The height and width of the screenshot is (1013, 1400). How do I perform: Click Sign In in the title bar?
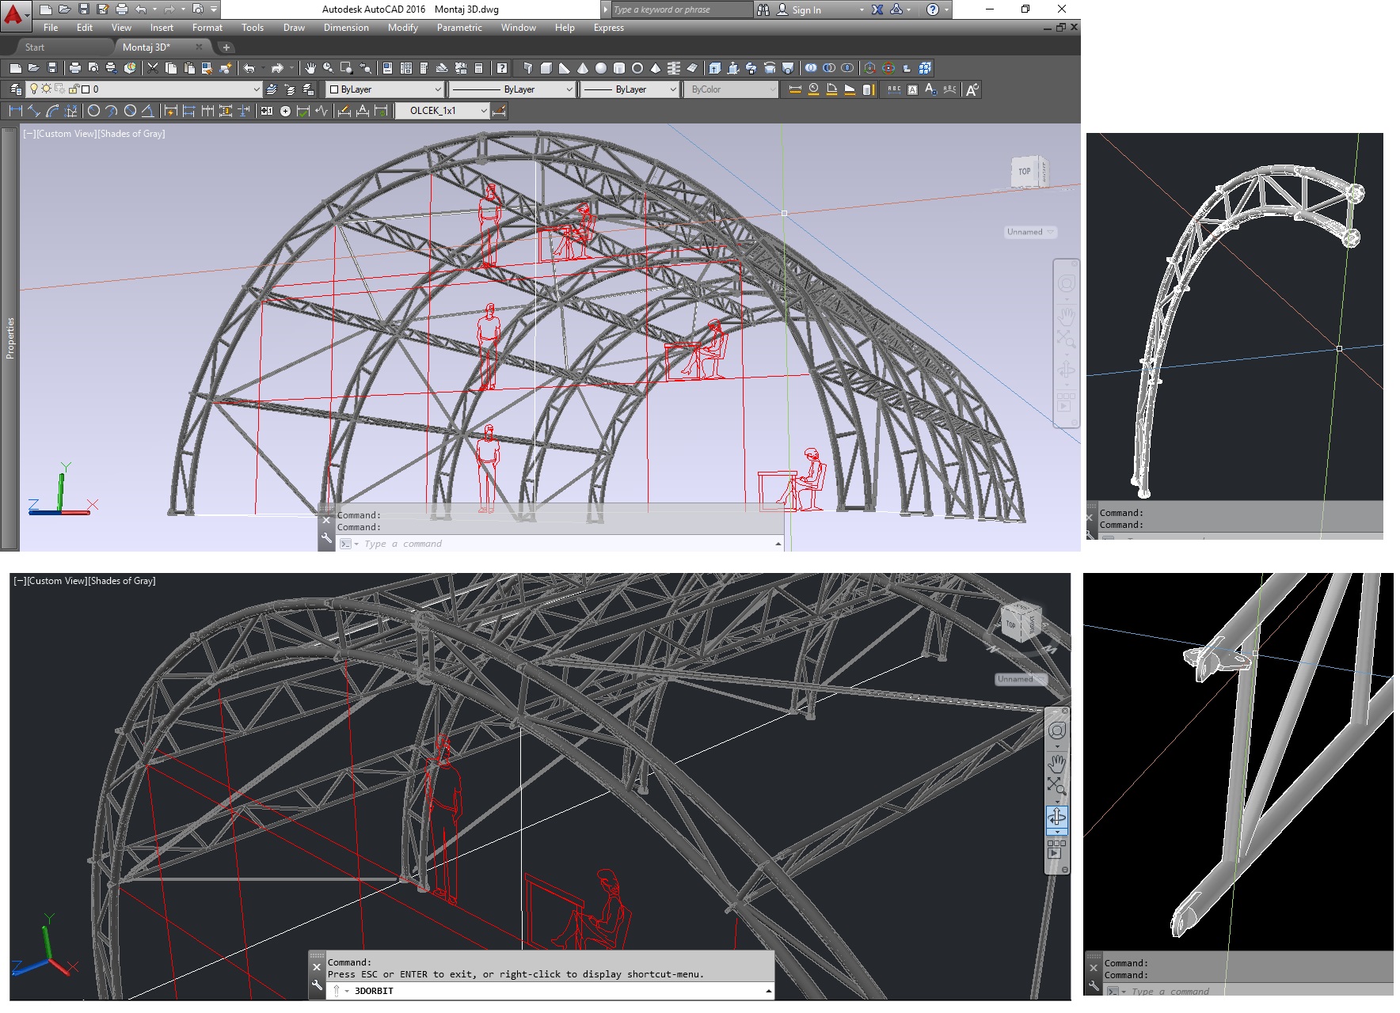[x=806, y=10]
